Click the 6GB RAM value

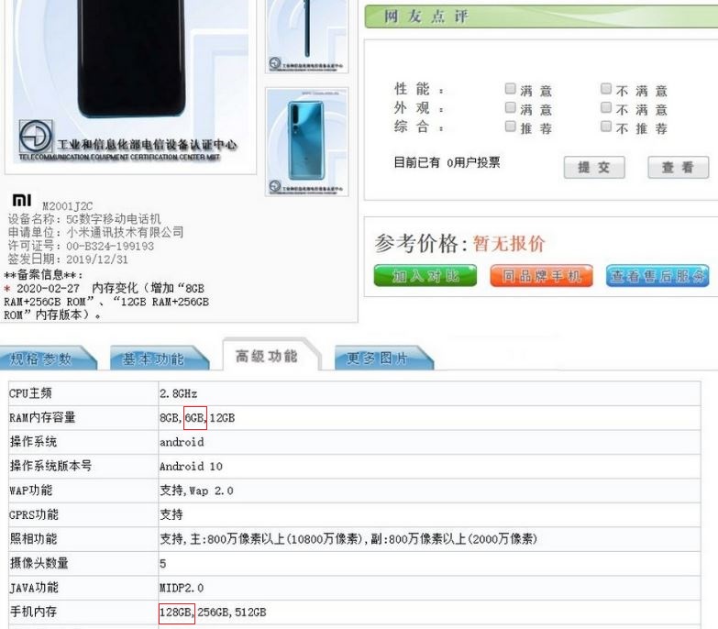coord(194,417)
